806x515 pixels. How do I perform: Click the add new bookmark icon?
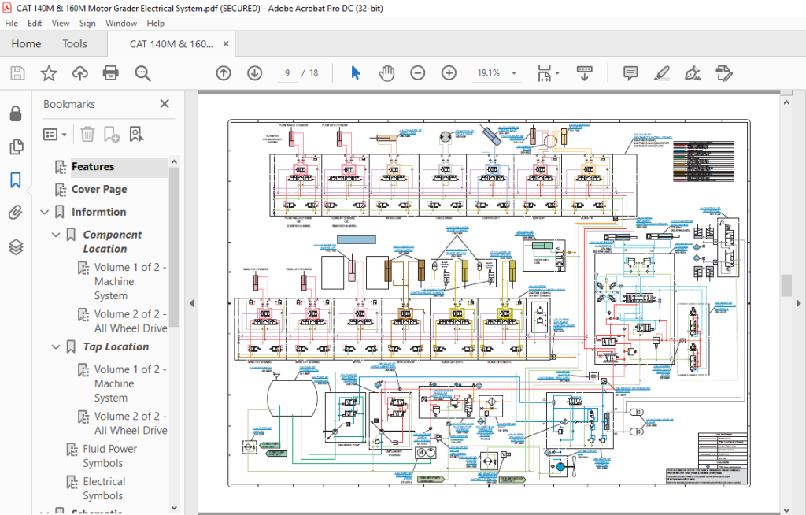coord(112,135)
